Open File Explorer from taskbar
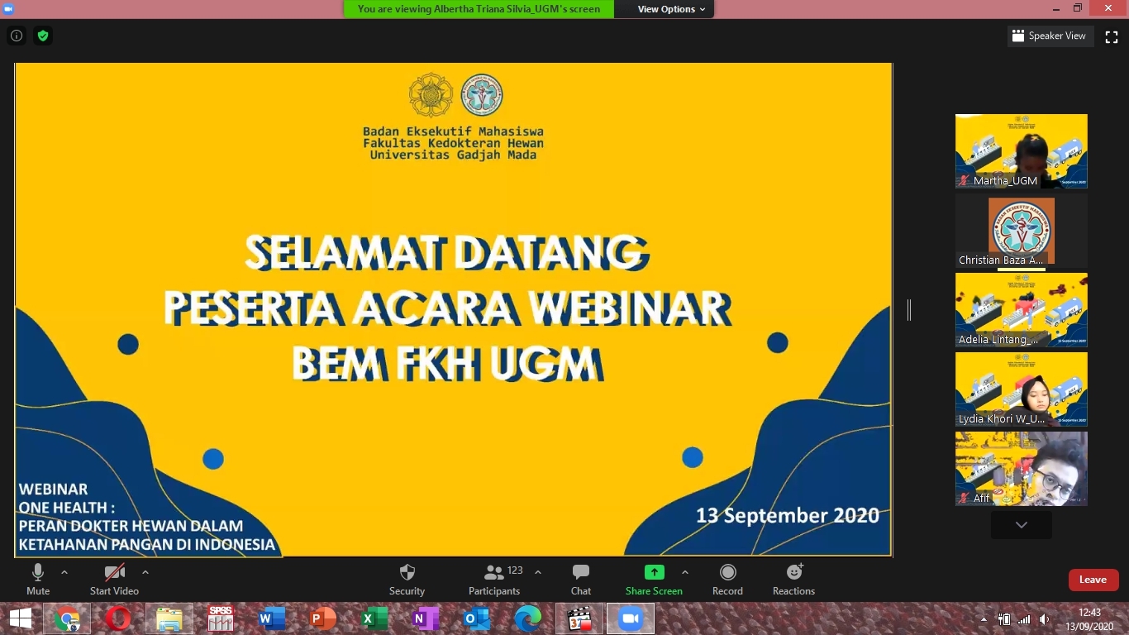Image resolution: width=1129 pixels, height=635 pixels. click(169, 618)
